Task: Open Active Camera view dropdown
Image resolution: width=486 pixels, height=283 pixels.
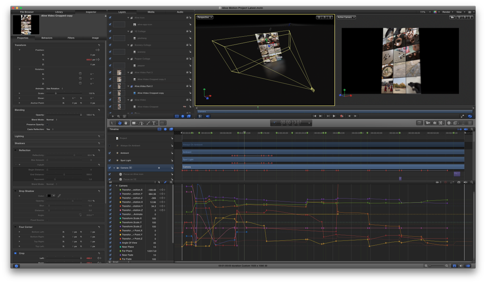Action: pos(346,17)
